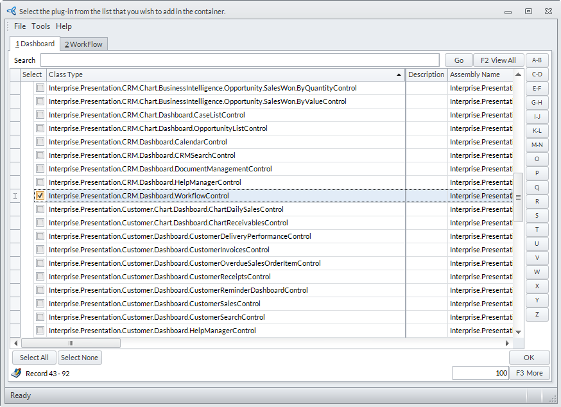561x407 pixels.
Task: Click the A-B alphabet filter button
Action: (537, 60)
